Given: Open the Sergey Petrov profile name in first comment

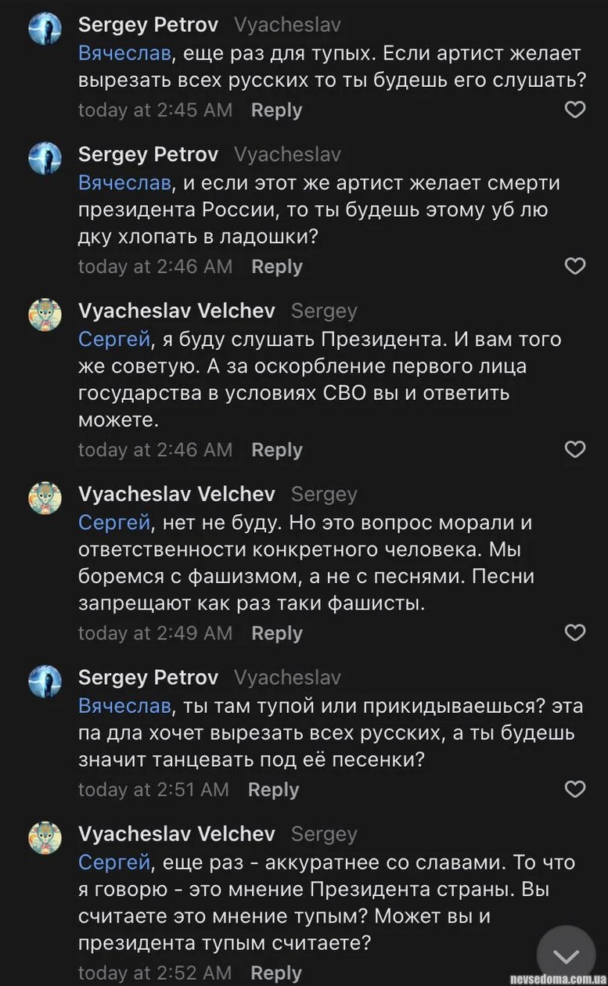Looking at the screenshot, I should tap(148, 24).
